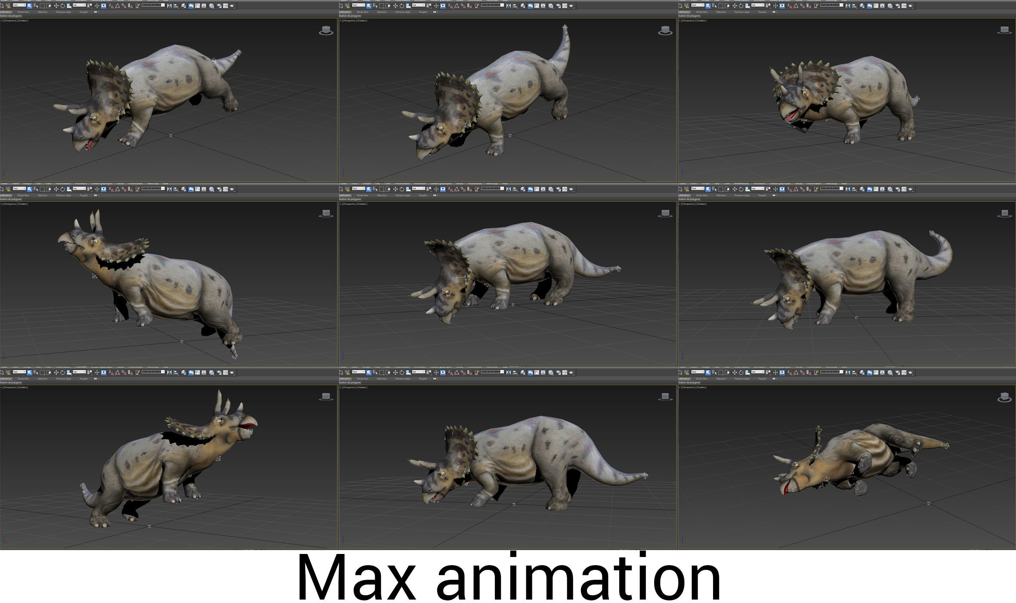Select Object tool in top-left screenshot toolbar

click(30, 6)
